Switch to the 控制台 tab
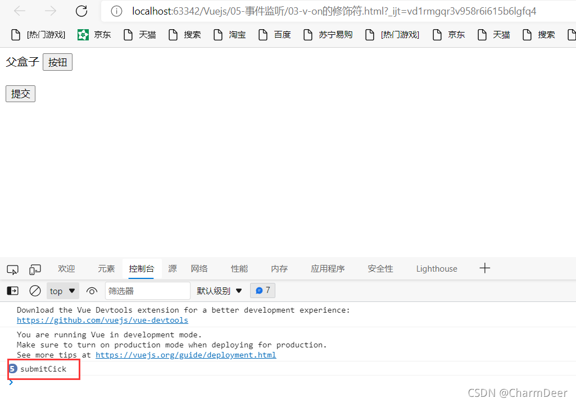 pyautogui.click(x=142, y=269)
